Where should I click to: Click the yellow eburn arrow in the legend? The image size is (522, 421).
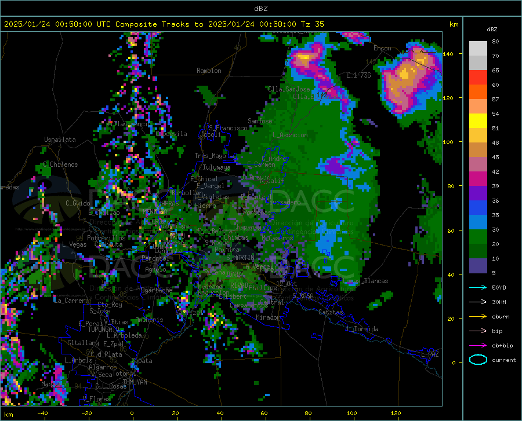tap(478, 316)
